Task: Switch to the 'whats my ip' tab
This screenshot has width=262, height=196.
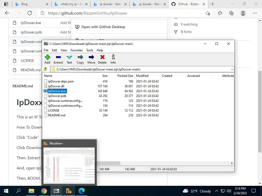Action: [71, 4]
